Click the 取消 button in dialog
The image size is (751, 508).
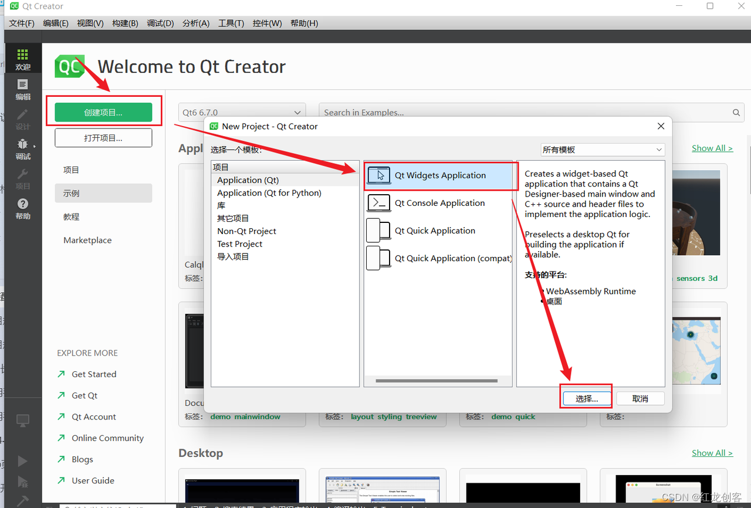pyautogui.click(x=640, y=398)
